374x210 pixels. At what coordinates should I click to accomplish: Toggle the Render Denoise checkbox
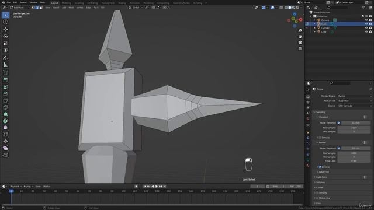(x=320, y=167)
